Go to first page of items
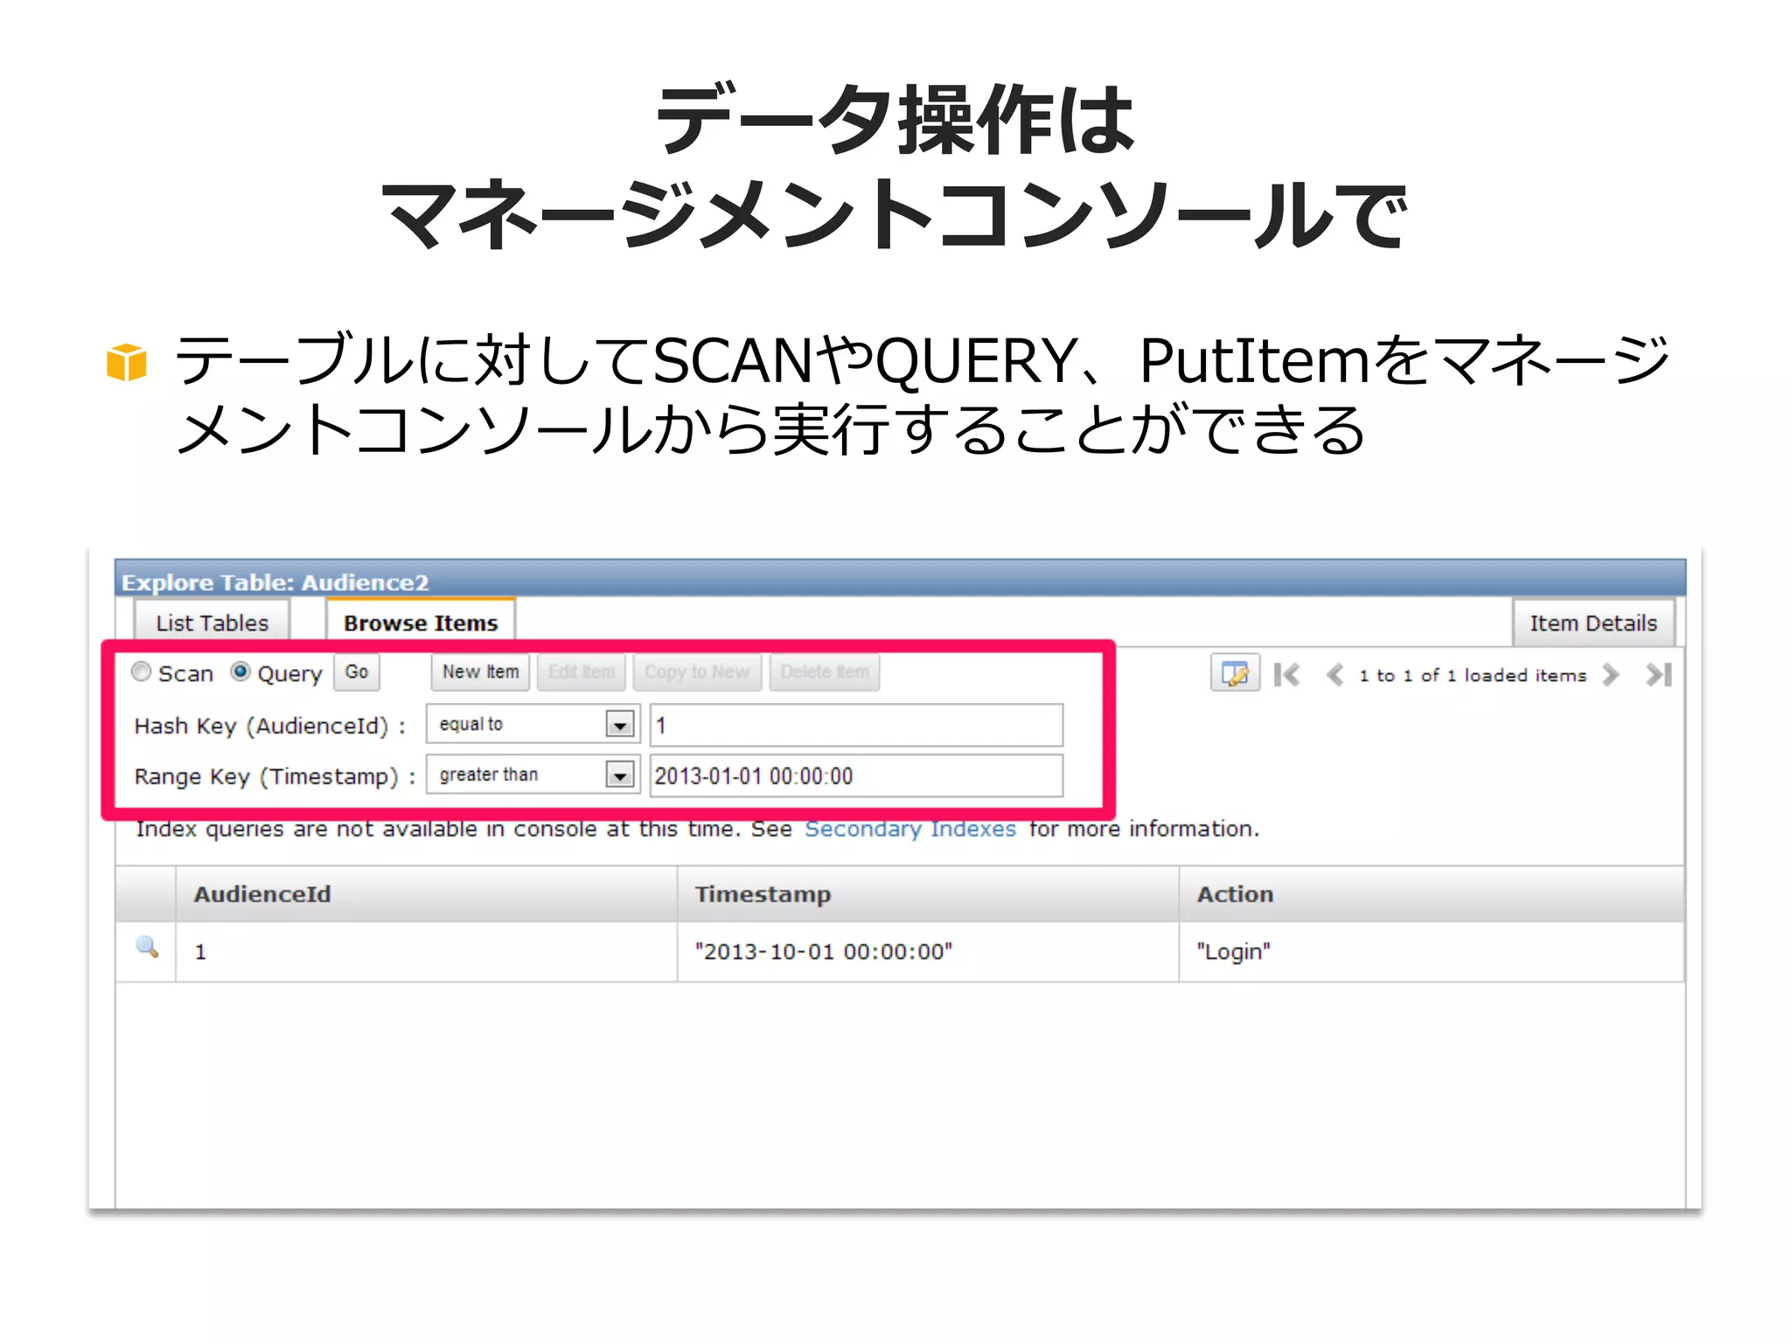Image resolution: width=1791 pixels, height=1343 pixels. [1286, 674]
